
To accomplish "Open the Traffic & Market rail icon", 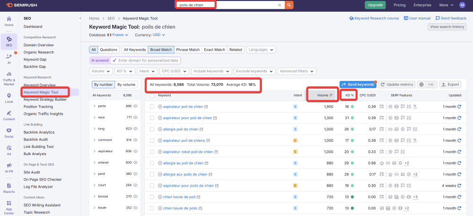I will (9, 78).
